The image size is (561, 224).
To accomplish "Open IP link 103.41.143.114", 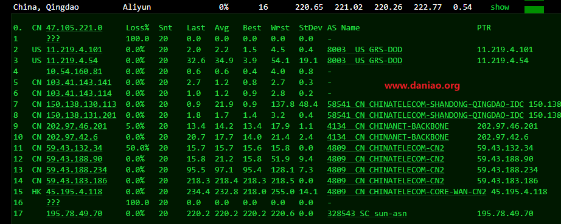I will click(79, 93).
